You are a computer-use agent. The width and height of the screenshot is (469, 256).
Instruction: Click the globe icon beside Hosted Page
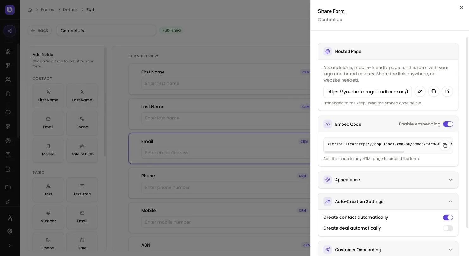[328, 51]
